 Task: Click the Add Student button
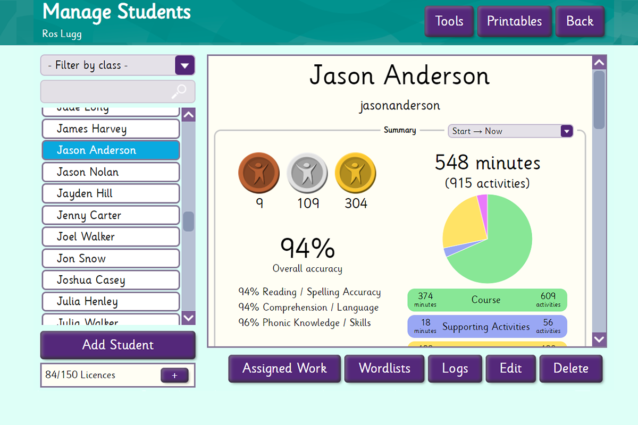(x=118, y=345)
